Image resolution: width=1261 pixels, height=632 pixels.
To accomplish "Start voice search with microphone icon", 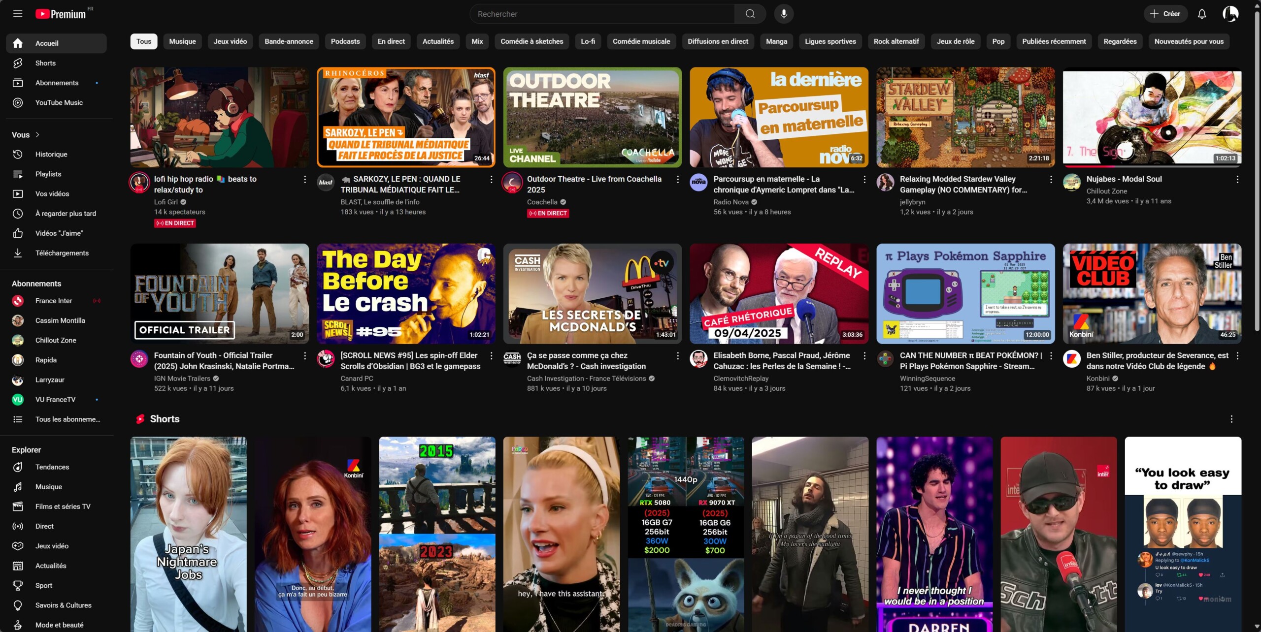I will [784, 14].
